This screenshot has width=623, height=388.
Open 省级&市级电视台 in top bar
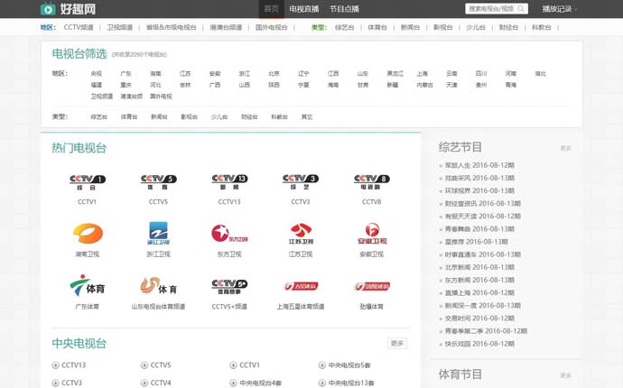click(172, 27)
